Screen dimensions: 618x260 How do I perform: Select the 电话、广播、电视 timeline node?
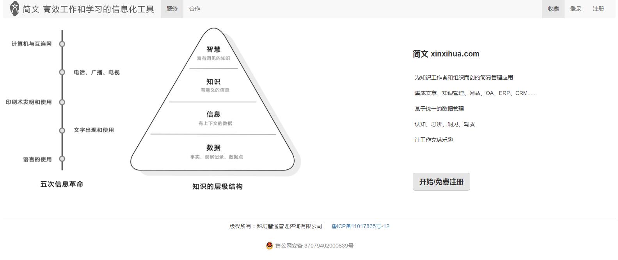click(x=62, y=72)
